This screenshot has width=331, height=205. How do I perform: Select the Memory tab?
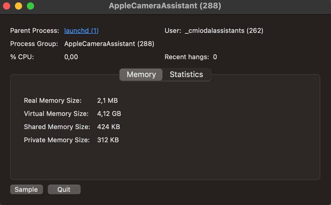[141, 74]
